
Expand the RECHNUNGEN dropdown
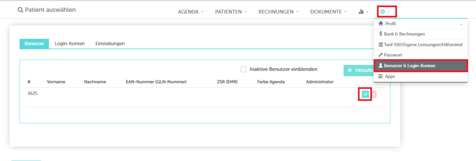279,12
